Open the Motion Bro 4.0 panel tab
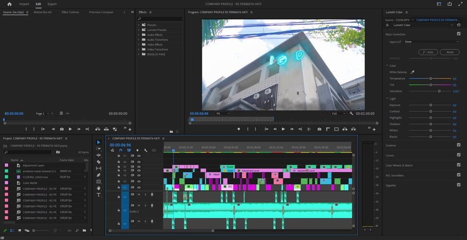 coord(43,12)
